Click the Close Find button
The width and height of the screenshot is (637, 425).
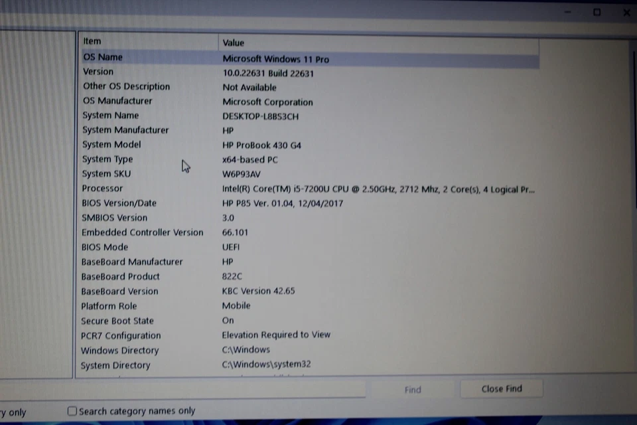tap(502, 388)
